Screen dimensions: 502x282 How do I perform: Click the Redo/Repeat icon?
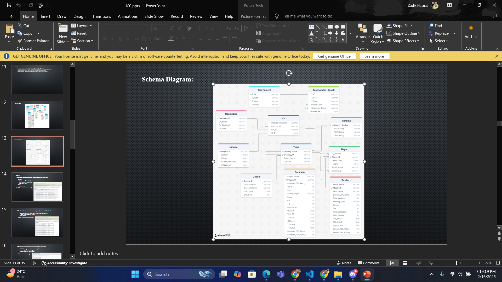pos(31,5)
